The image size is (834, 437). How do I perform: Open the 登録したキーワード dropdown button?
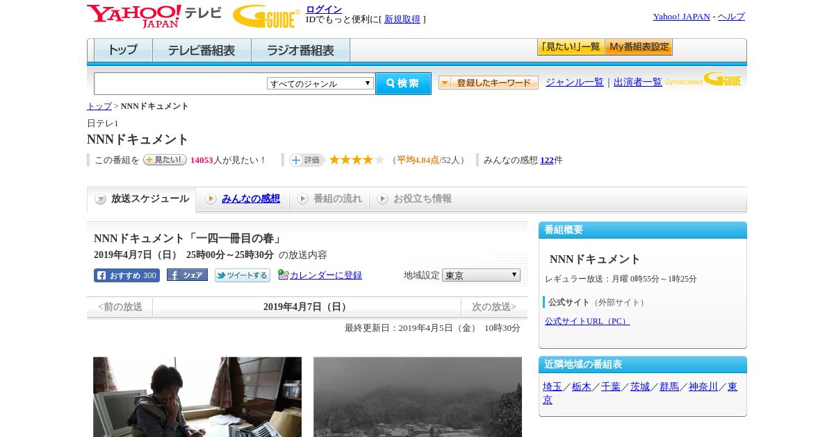coord(489,83)
